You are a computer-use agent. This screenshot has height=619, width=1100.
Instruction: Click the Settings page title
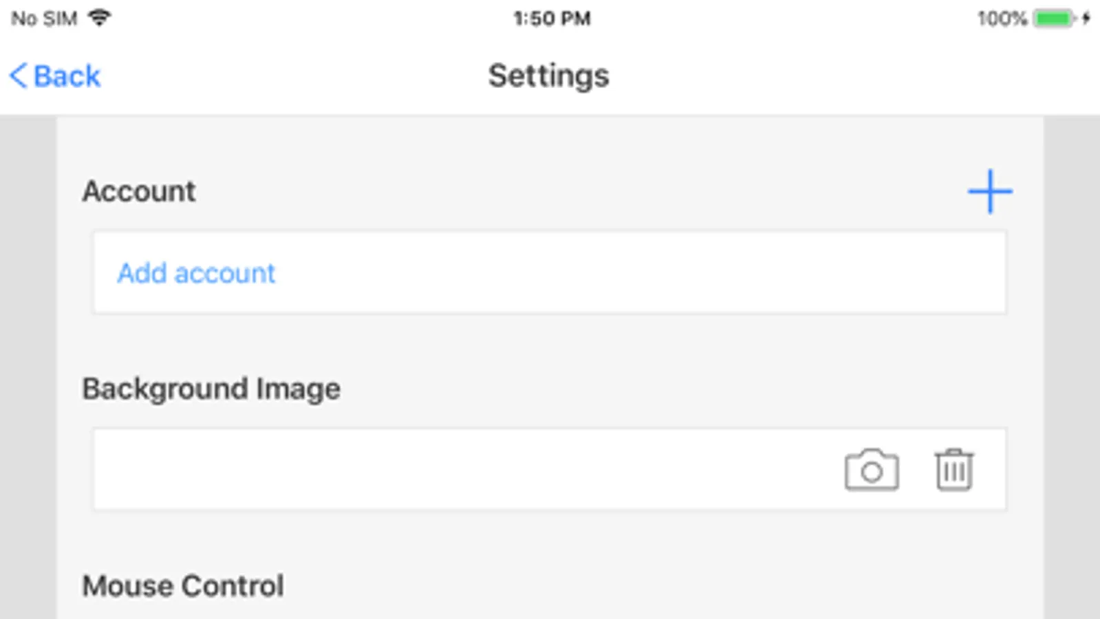(x=548, y=76)
